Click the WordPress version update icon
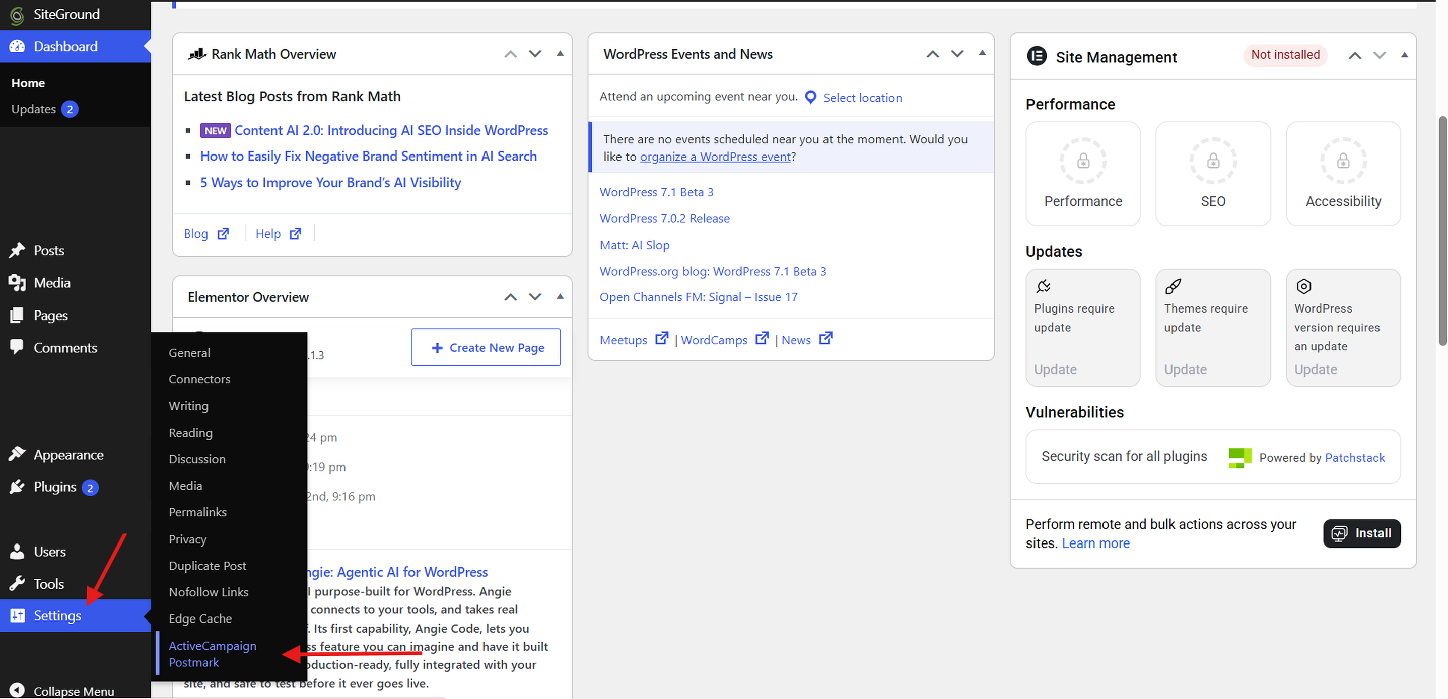This screenshot has height=699, width=1448. coord(1303,286)
